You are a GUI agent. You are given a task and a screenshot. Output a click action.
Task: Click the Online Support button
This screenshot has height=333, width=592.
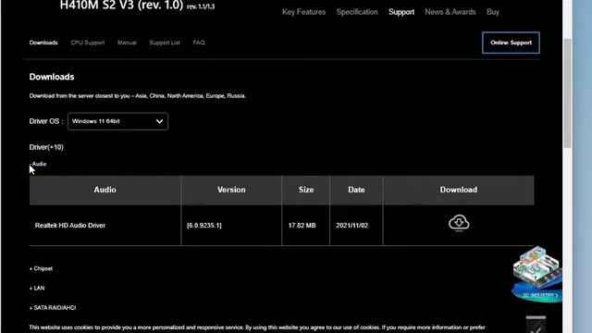click(x=511, y=43)
